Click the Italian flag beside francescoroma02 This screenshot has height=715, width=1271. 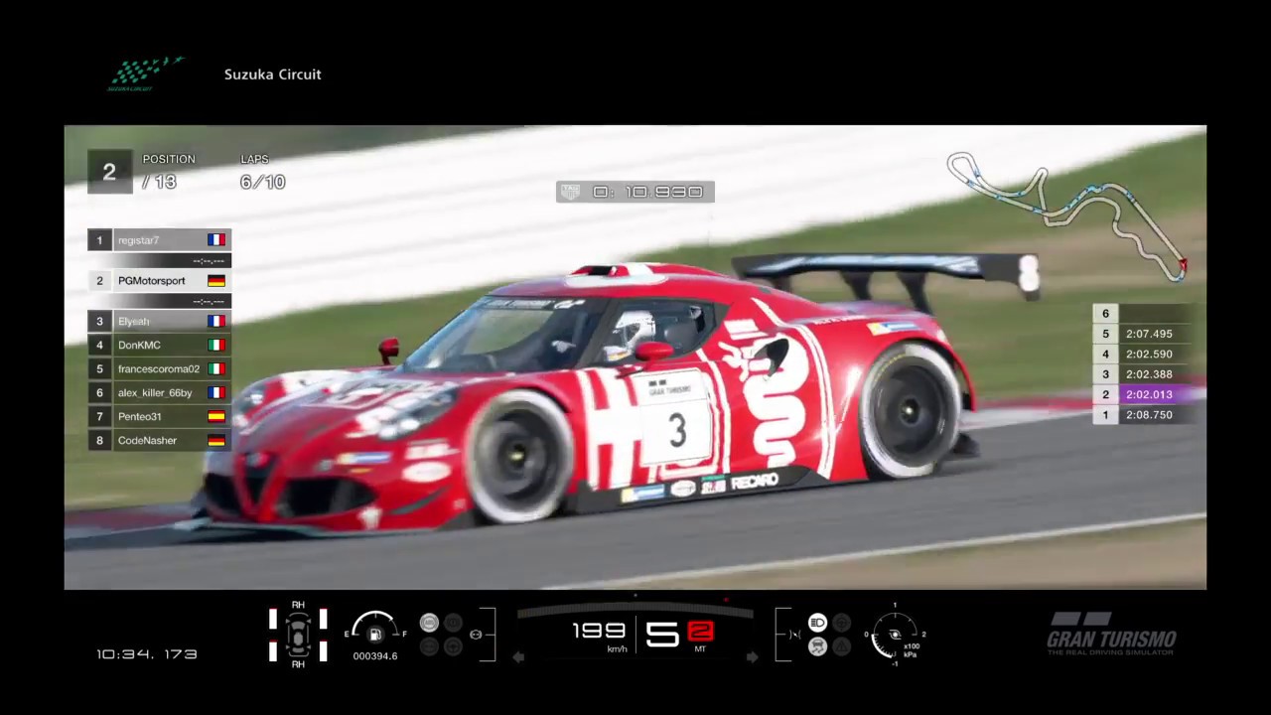coord(216,368)
